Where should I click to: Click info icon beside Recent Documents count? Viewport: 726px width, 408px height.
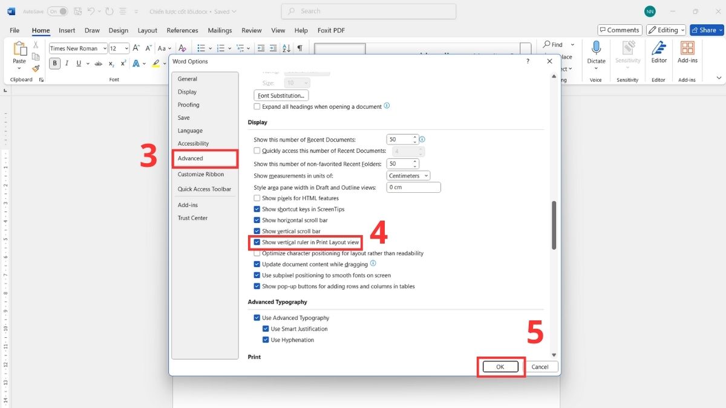pyautogui.click(x=422, y=139)
